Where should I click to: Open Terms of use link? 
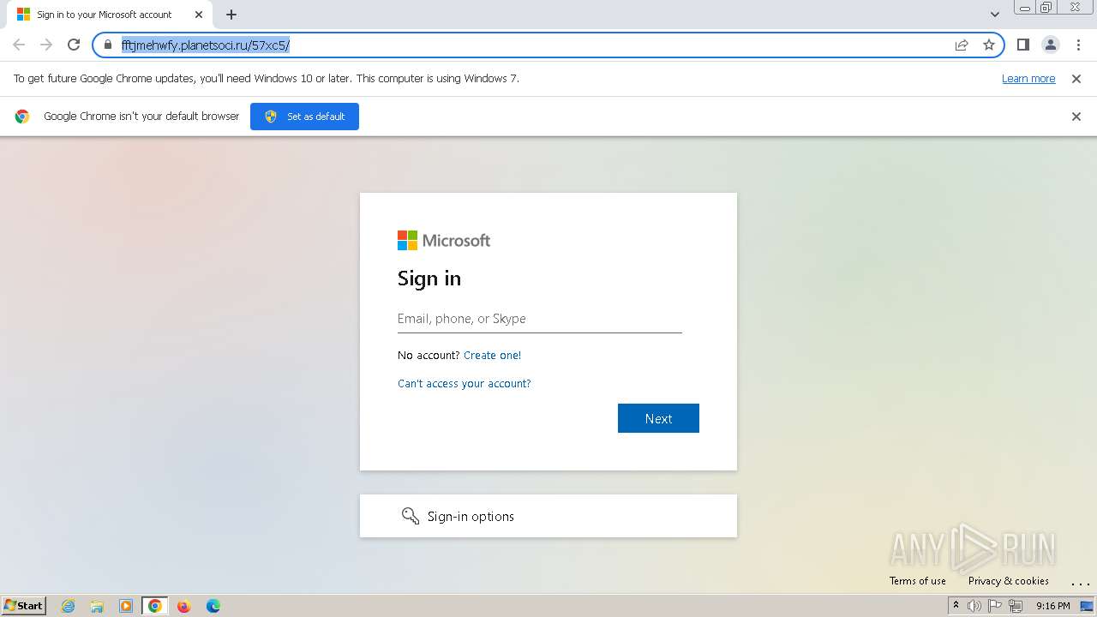click(918, 581)
